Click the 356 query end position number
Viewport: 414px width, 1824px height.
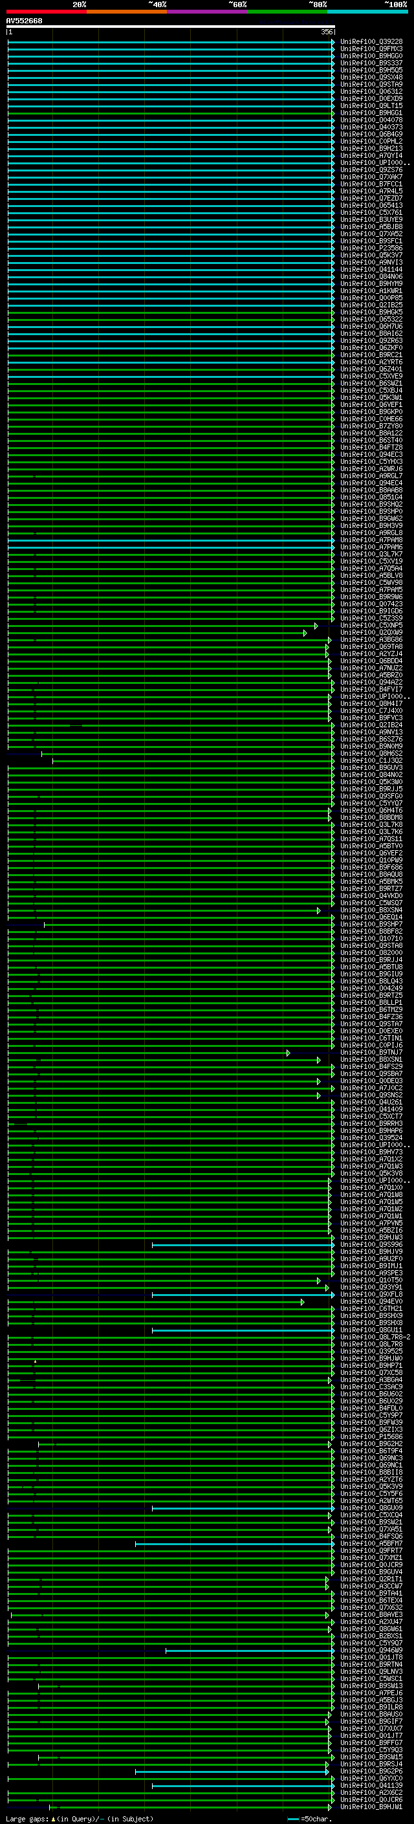tap(326, 32)
